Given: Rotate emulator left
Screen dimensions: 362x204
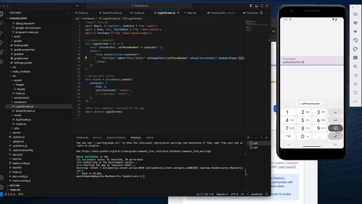Looking at the screenshot, I should [x=355, y=40].
